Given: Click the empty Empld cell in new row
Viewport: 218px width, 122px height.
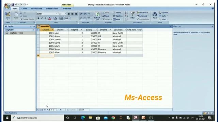Looking at the screenshot, I should pos(47,56).
